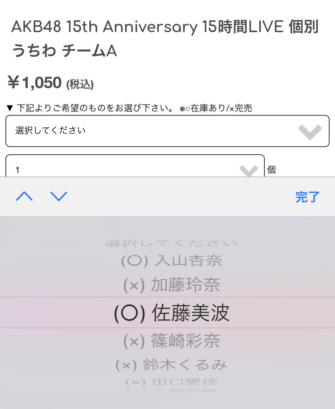Open the quantity dropdown showing 1
The height and width of the screenshot is (409, 335).
[135, 166]
